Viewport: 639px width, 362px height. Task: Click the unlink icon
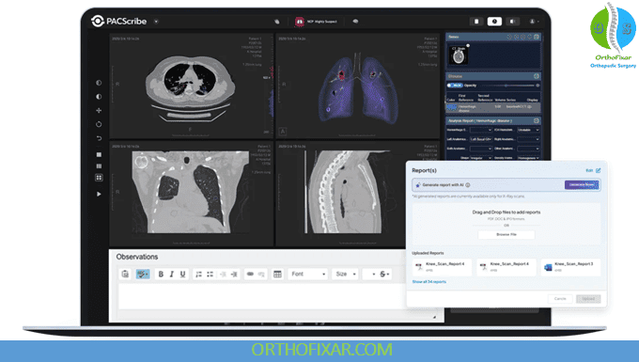coord(261,275)
